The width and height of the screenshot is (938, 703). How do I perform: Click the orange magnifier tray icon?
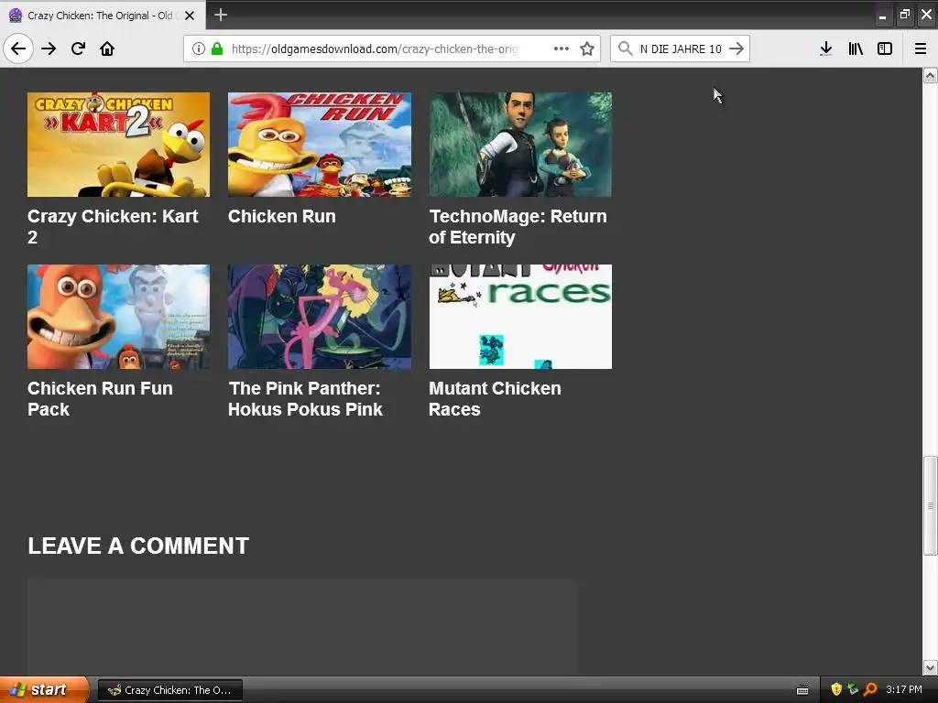point(870,690)
